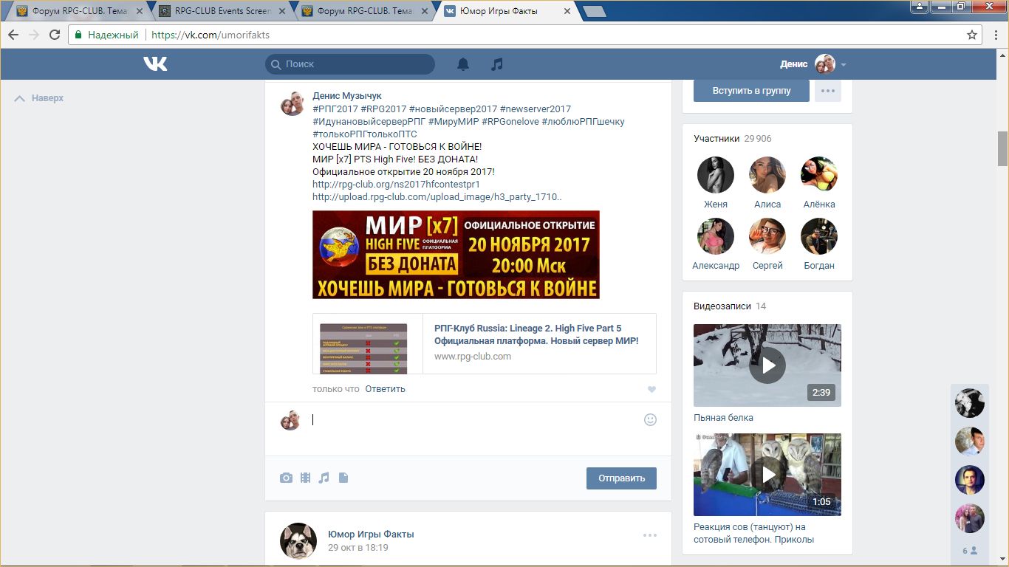
Task: Open member Александр's avatar
Action: (x=716, y=236)
